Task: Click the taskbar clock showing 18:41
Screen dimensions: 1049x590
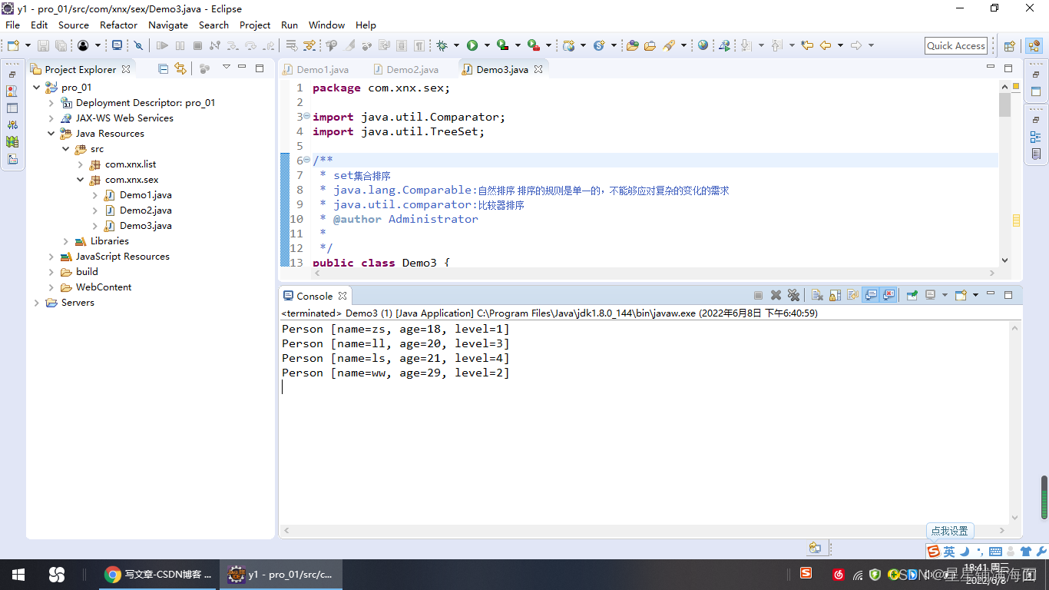Action: (x=988, y=575)
